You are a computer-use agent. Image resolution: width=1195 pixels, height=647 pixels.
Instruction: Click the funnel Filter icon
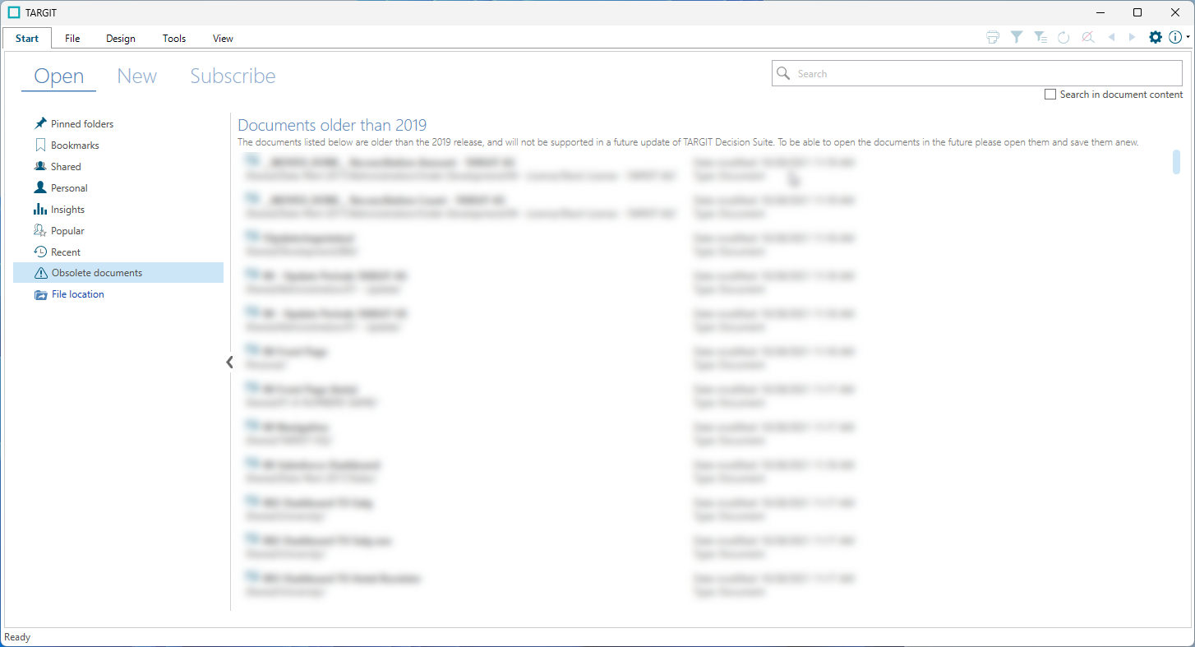point(1017,37)
